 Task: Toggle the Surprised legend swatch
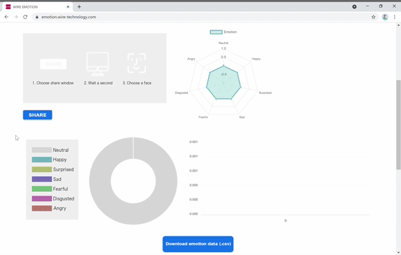pos(41,169)
